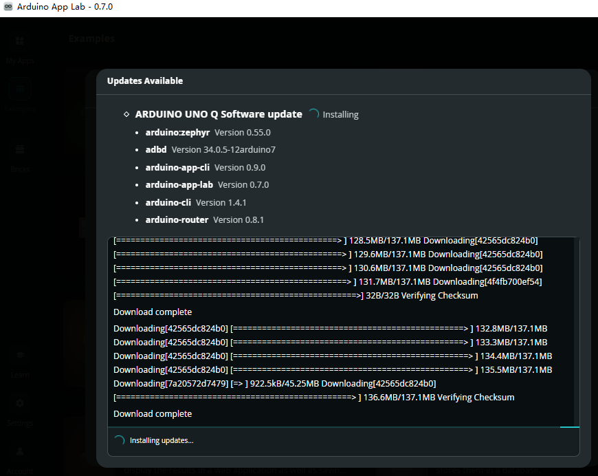
Task: Open the Bricks sidebar icon
Action: tap(20, 149)
